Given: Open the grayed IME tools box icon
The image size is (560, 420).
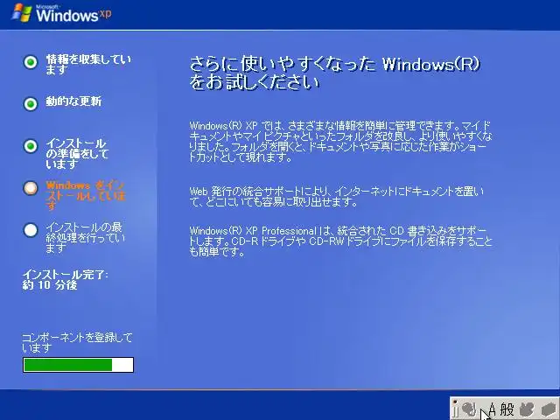Looking at the screenshot, I should [x=549, y=409].
